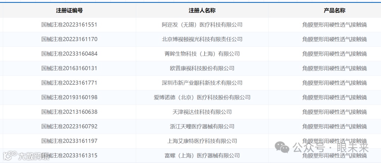Image resolution: width=381 pixels, height=163 pixels.
Task: Click product name in the 浙江天瞳 row
Action: tap(334, 127)
